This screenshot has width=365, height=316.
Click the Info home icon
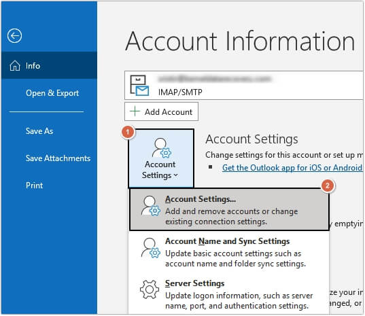click(15, 66)
